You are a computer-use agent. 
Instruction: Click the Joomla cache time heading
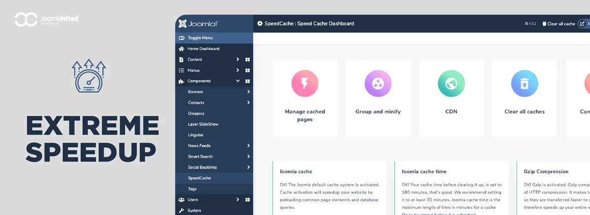[x=424, y=171]
